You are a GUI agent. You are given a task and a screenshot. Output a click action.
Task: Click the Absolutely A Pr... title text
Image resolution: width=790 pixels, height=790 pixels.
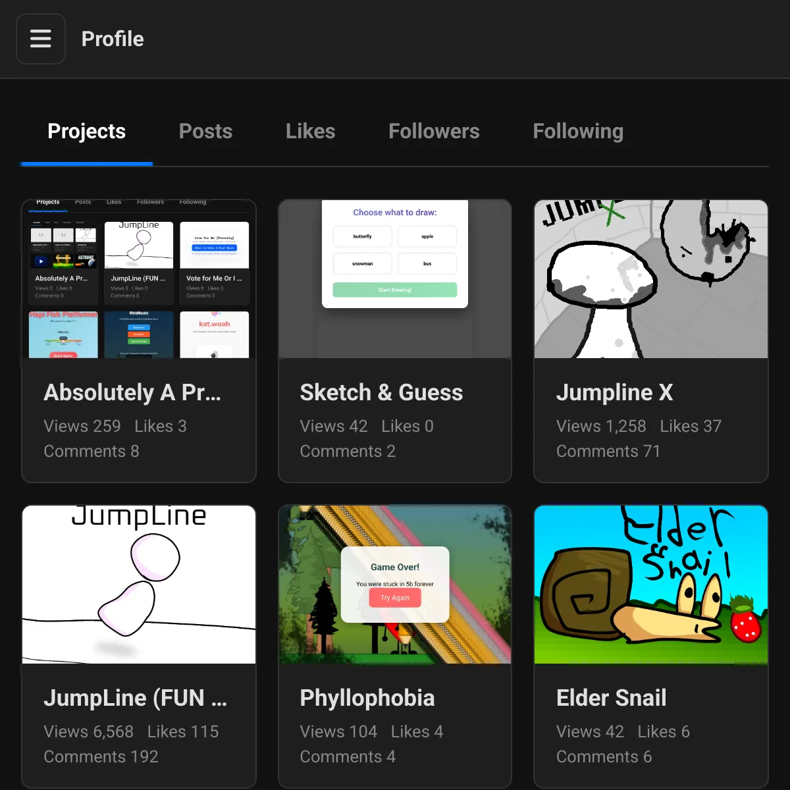point(132,392)
